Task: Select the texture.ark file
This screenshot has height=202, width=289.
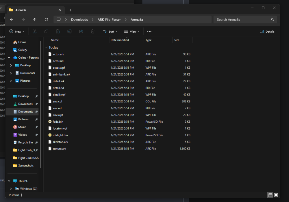Action: coord(59,149)
